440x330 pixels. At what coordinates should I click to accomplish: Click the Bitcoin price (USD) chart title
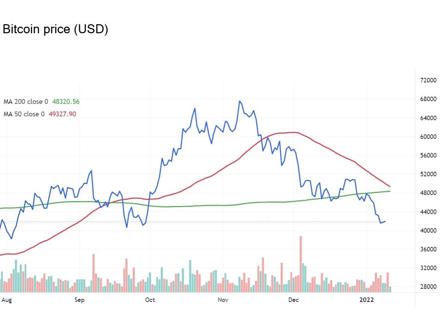(x=55, y=29)
